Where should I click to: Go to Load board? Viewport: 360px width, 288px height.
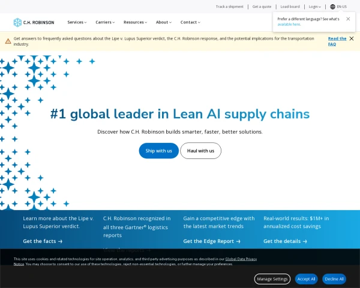click(x=290, y=7)
